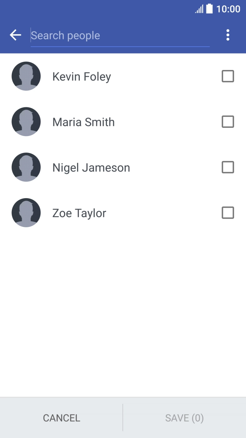Check the box for Kevin Foley
The width and height of the screenshot is (246, 438).
click(x=228, y=76)
